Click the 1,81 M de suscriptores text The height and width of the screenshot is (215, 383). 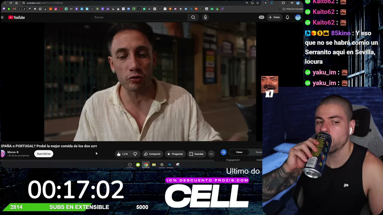click(18, 156)
